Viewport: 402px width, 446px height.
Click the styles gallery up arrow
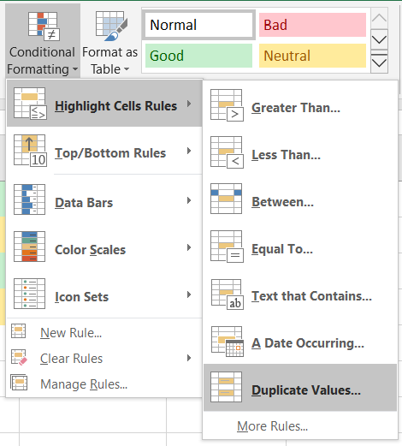point(379,18)
